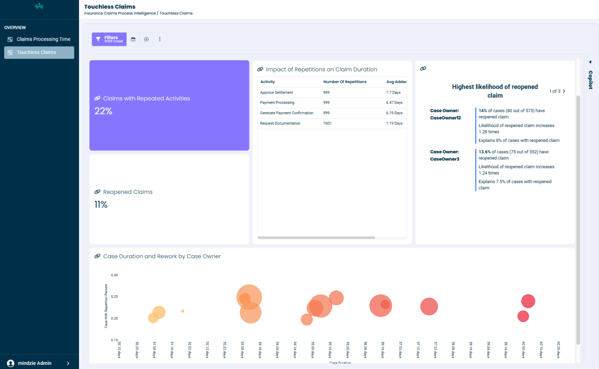The width and height of the screenshot is (599, 369).
Task: Click the link icon on Case Duration chart
Action: [x=97, y=256]
